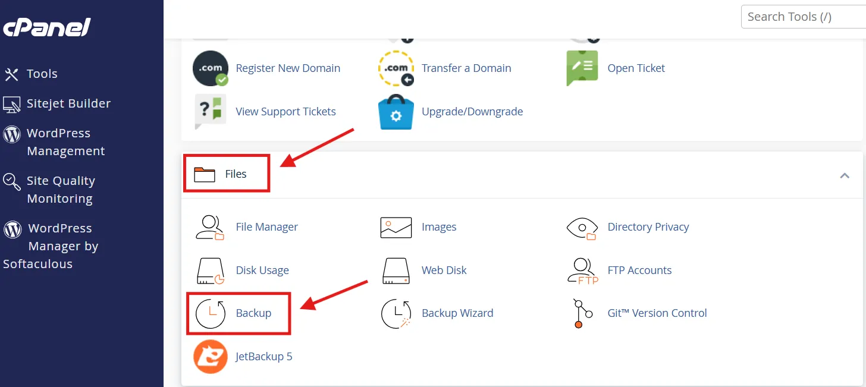866x387 pixels.
Task: Open the FTP Accounts icon
Action: coord(582,270)
